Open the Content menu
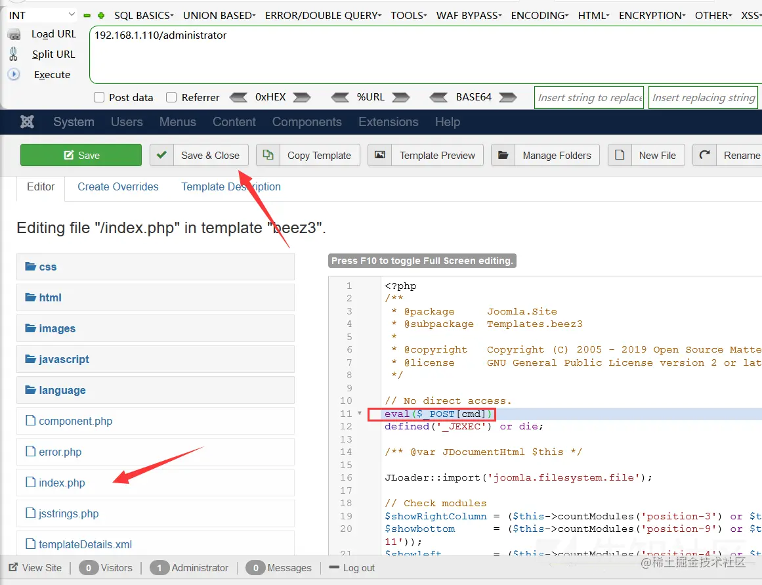This screenshot has height=585, width=762. [234, 121]
